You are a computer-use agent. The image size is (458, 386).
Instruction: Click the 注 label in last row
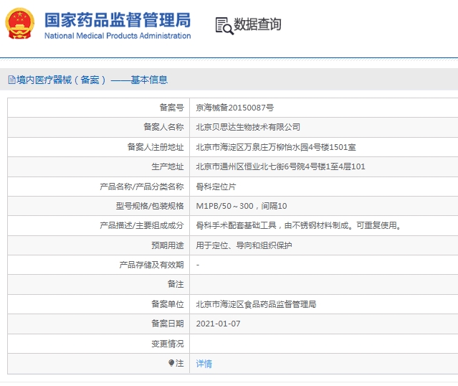tap(180, 364)
